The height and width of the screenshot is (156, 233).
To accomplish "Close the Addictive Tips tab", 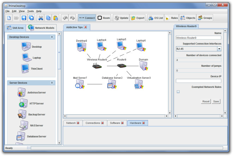I will [x=85, y=27].
